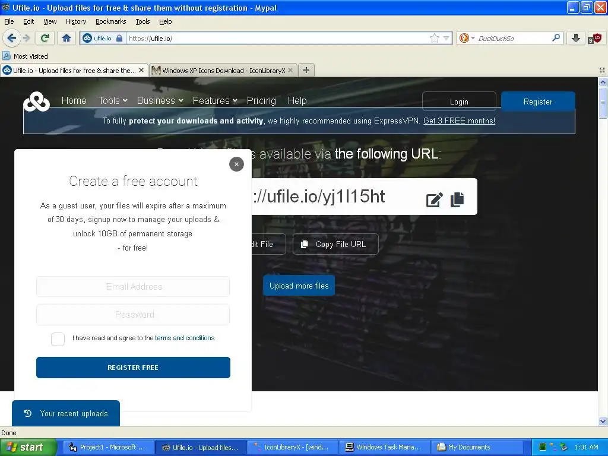Switch to Windows Task Manager taskbar item

tap(384, 447)
